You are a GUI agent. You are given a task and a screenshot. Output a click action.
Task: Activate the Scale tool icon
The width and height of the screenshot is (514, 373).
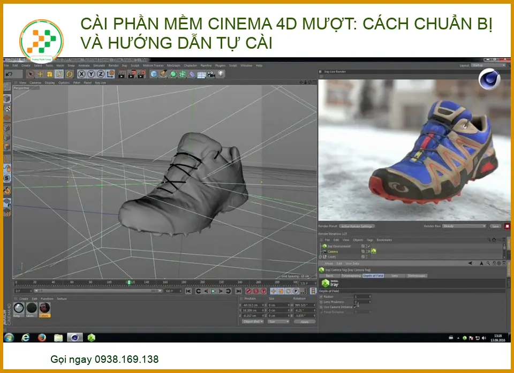coord(50,74)
